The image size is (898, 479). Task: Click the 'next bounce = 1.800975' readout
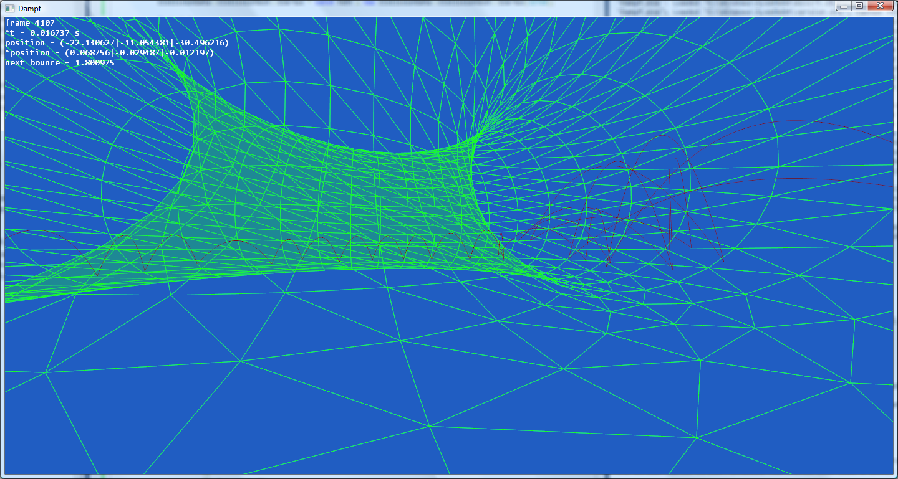click(x=59, y=63)
